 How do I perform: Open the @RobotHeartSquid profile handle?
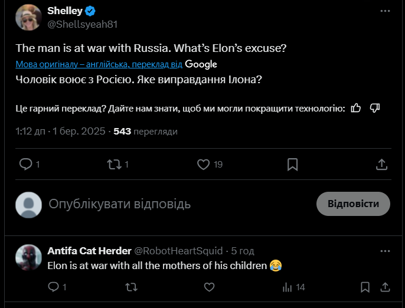click(178, 251)
